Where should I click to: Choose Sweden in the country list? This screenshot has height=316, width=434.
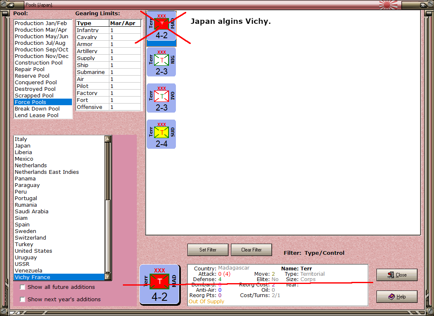[x=59, y=231]
